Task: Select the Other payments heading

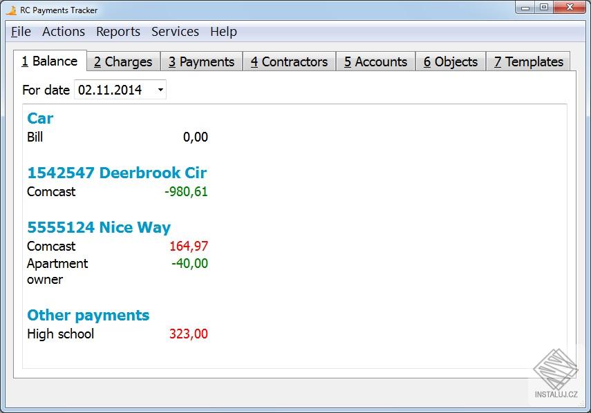Action: [88, 316]
